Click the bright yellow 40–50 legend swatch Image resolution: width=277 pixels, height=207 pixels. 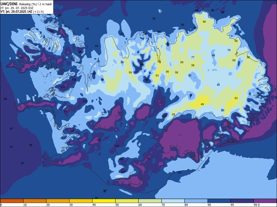click(x=104, y=201)
